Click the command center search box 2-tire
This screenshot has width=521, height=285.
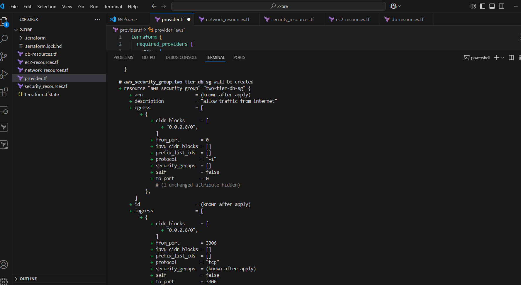tap(278, 6)
